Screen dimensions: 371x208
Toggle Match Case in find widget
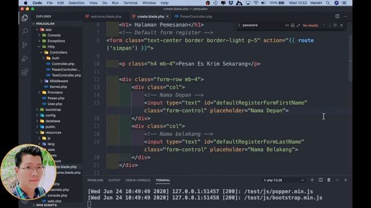pos(287,25)
